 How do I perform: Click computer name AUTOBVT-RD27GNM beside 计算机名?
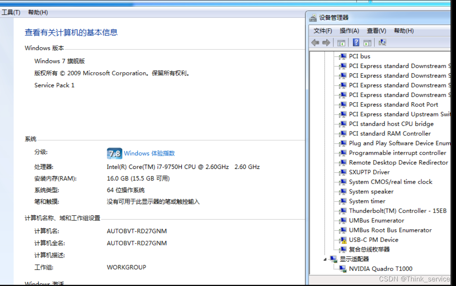tap(137, 231)
